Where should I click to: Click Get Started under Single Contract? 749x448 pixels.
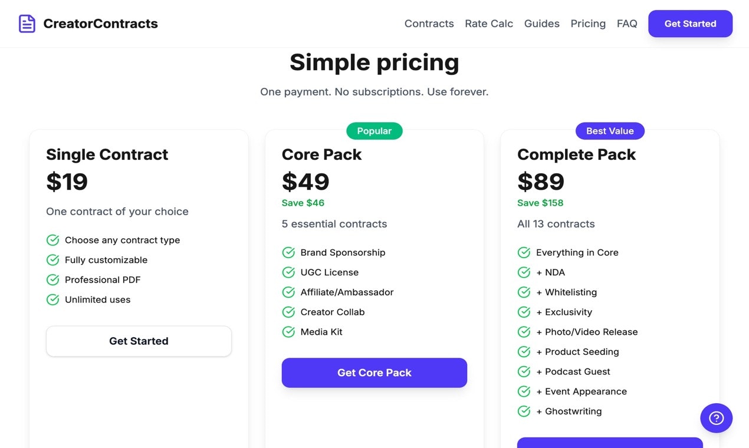tap(139, 341)
